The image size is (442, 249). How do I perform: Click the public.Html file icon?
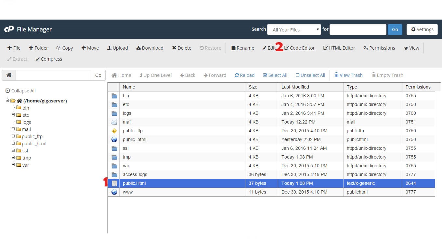(x=114, y=183)
